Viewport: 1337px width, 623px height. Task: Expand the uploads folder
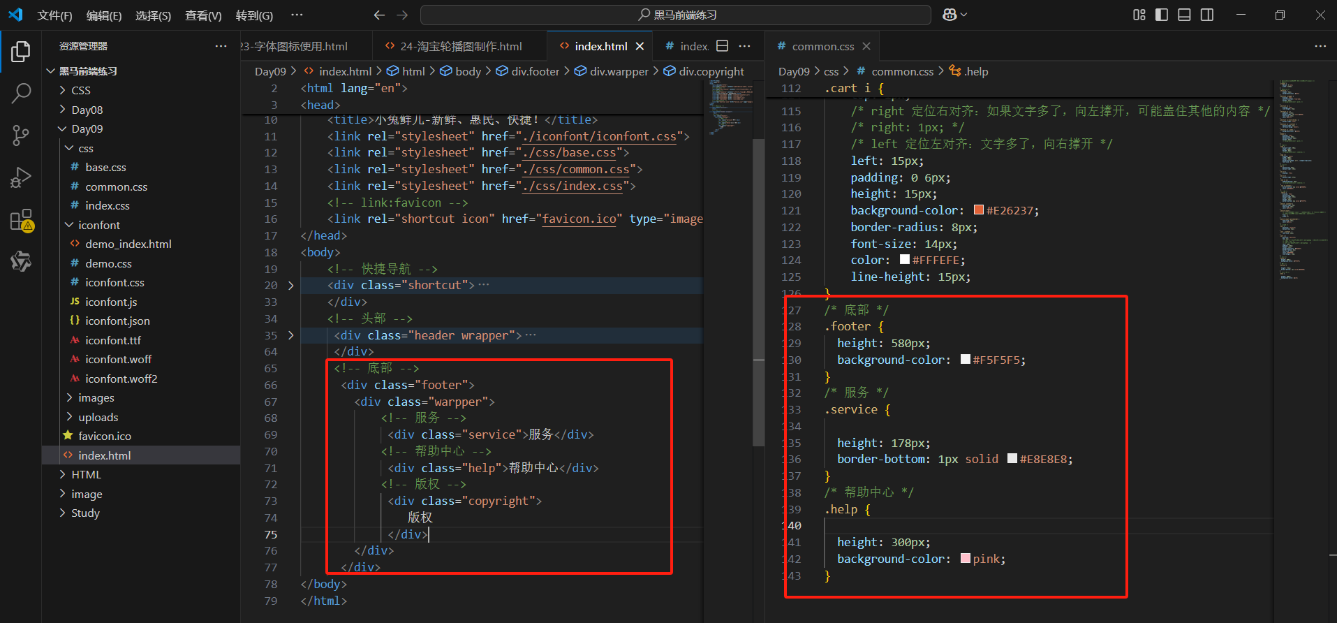click(69, 417)
